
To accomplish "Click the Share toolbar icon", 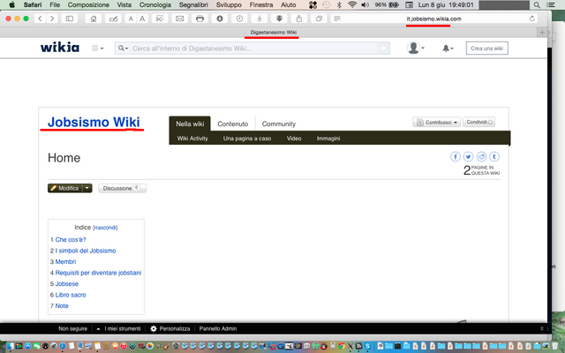I will pyautogui.click(x=299, y=19).
